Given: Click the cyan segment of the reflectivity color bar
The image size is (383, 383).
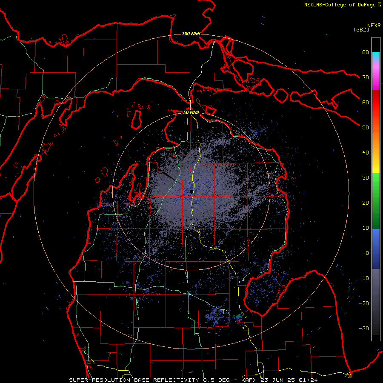Looking at the screenshot, I should pos(376,56).
